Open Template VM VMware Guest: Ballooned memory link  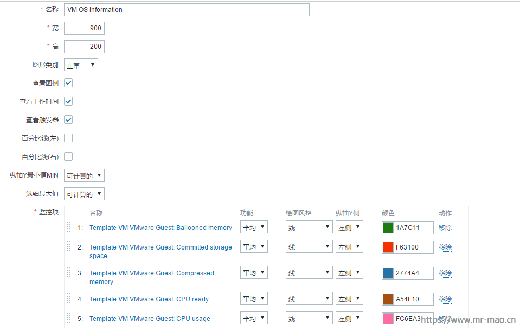[161, 228]
